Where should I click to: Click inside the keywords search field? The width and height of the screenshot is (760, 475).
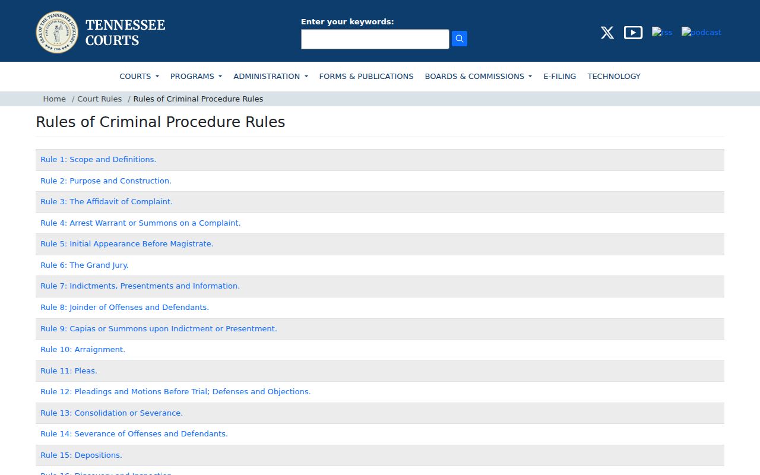375,39
